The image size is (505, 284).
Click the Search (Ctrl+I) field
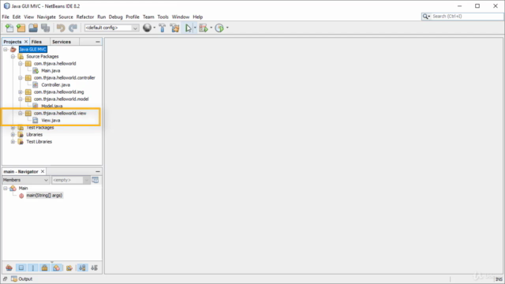tap(462, 16)
